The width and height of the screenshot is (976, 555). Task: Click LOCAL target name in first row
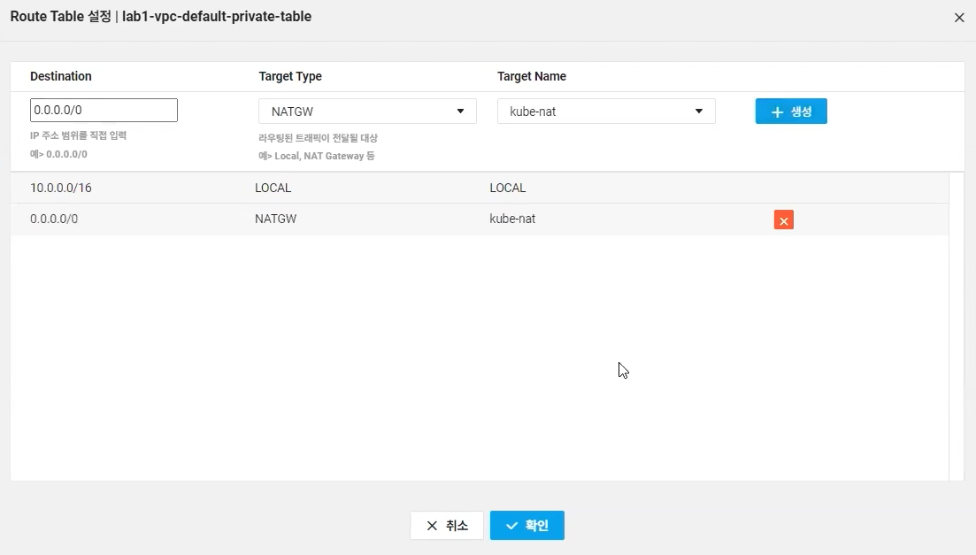point(508,188)
